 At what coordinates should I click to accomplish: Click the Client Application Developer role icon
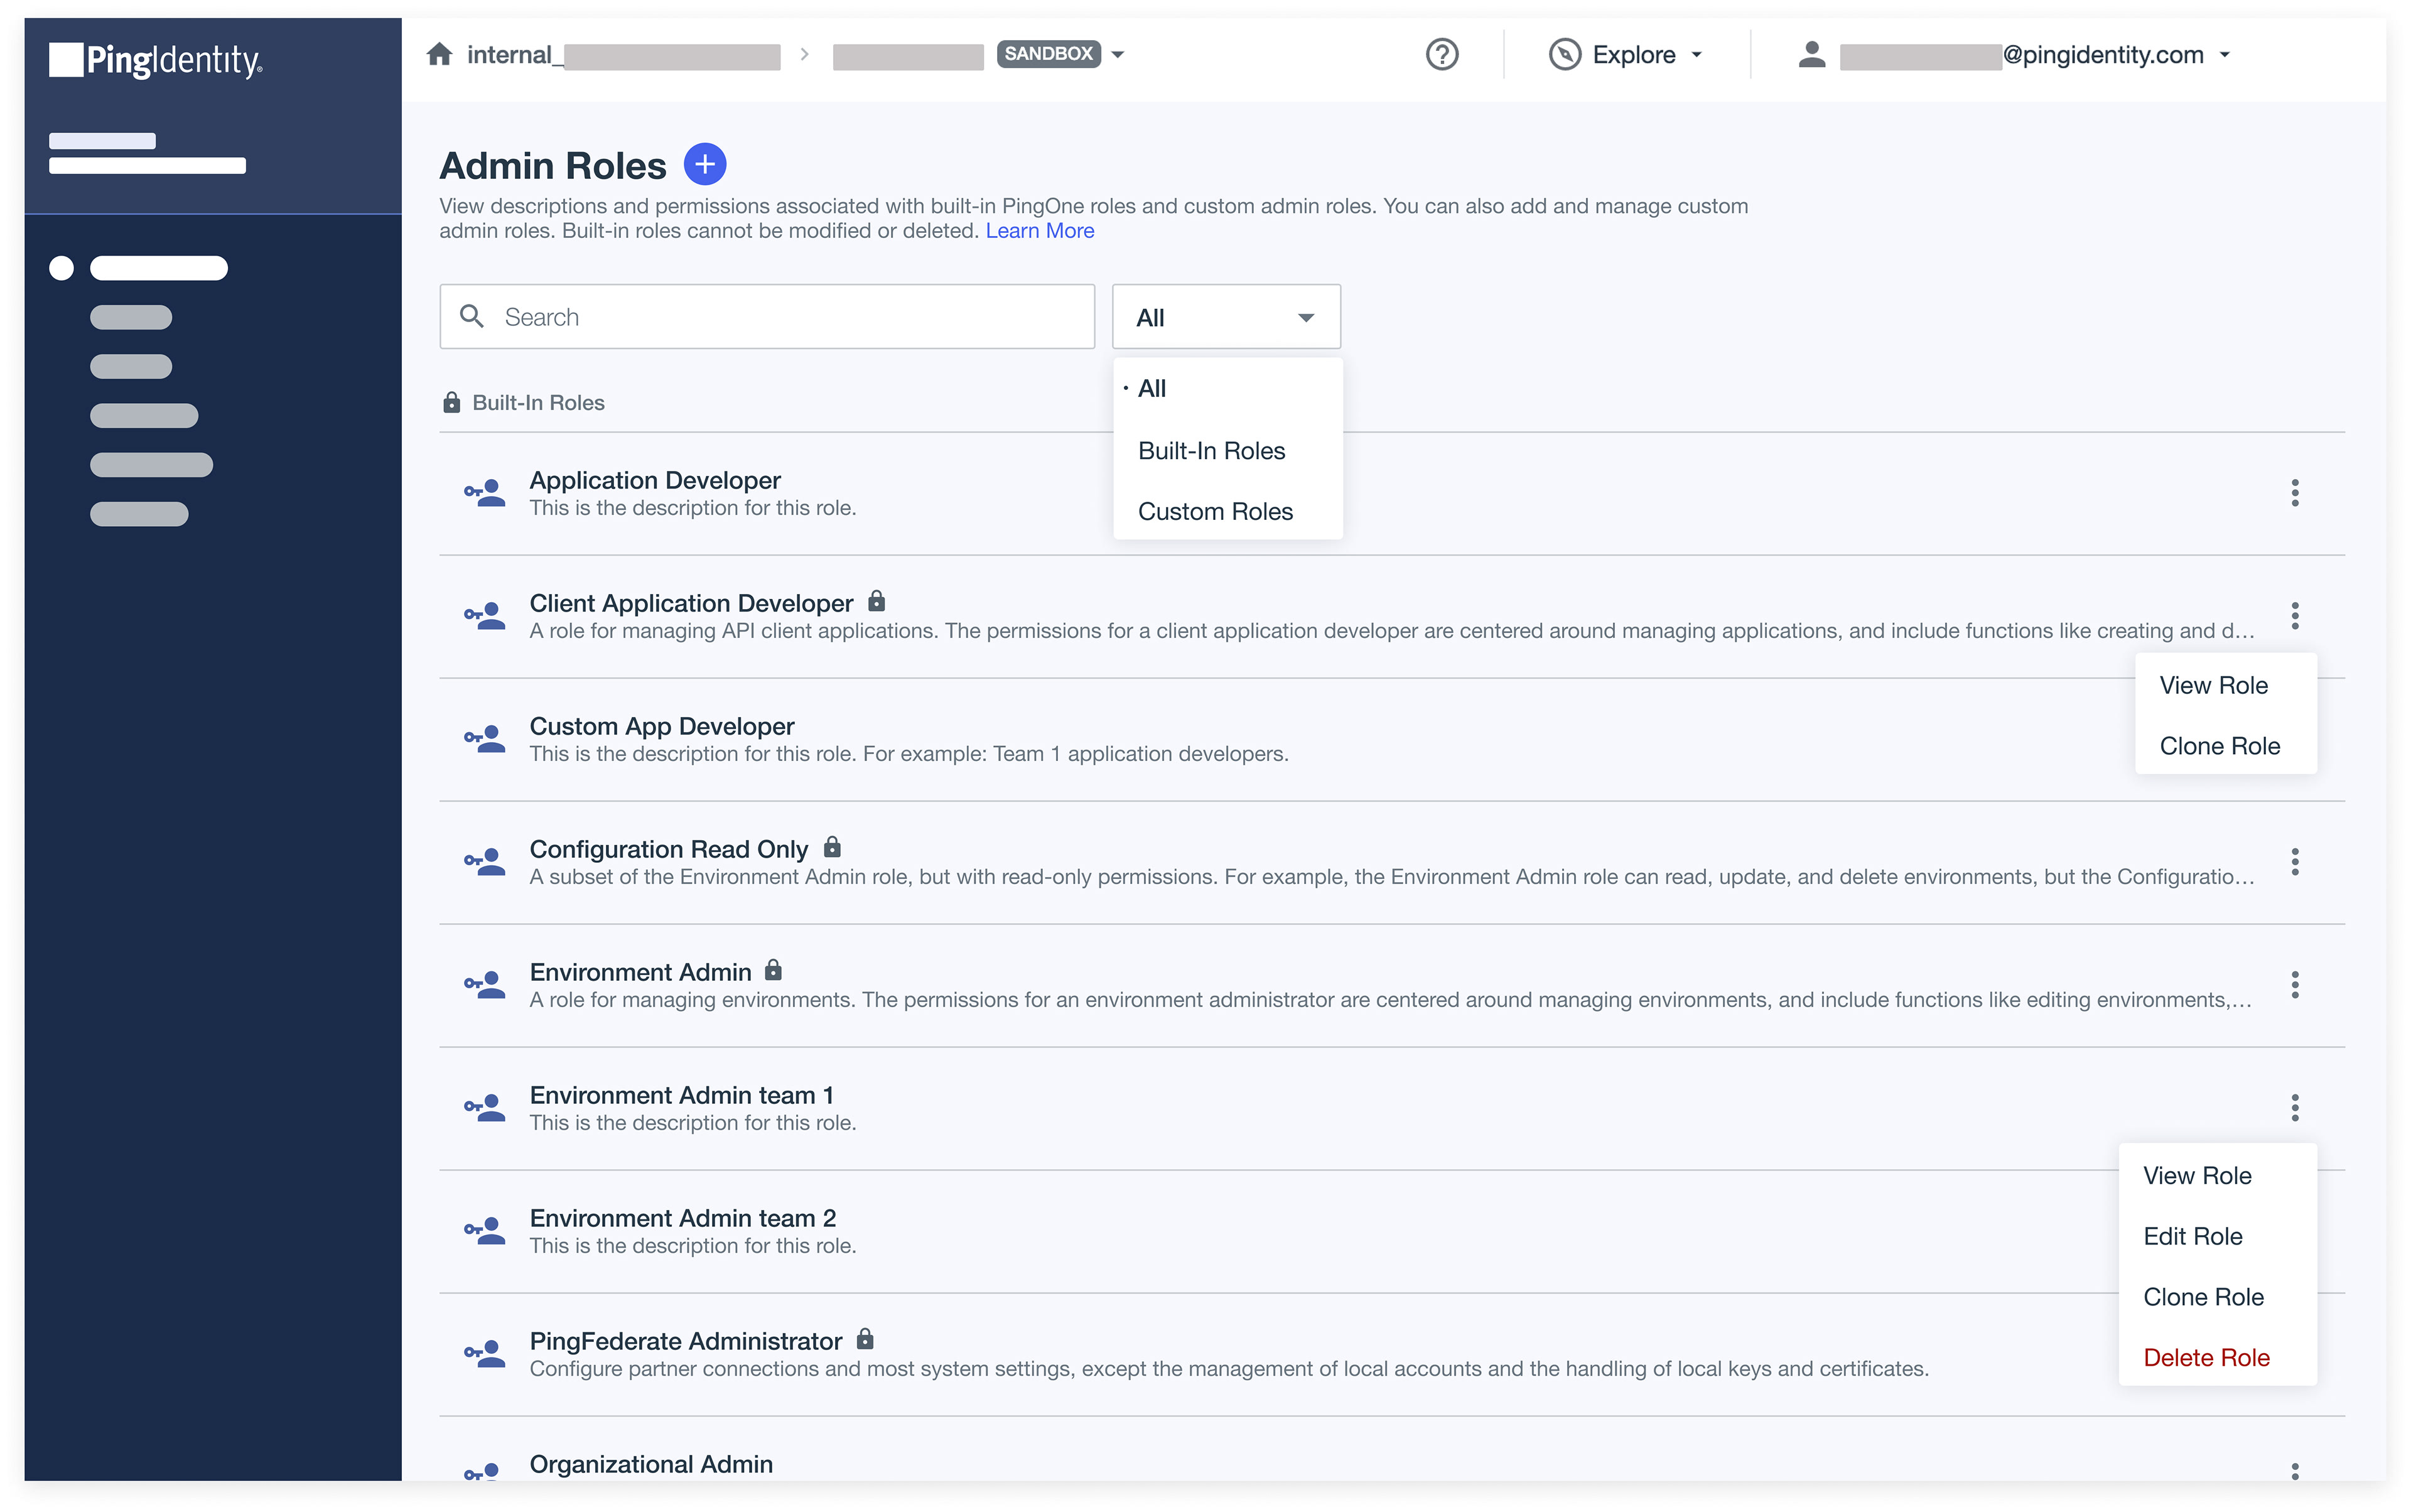point(484,616)
